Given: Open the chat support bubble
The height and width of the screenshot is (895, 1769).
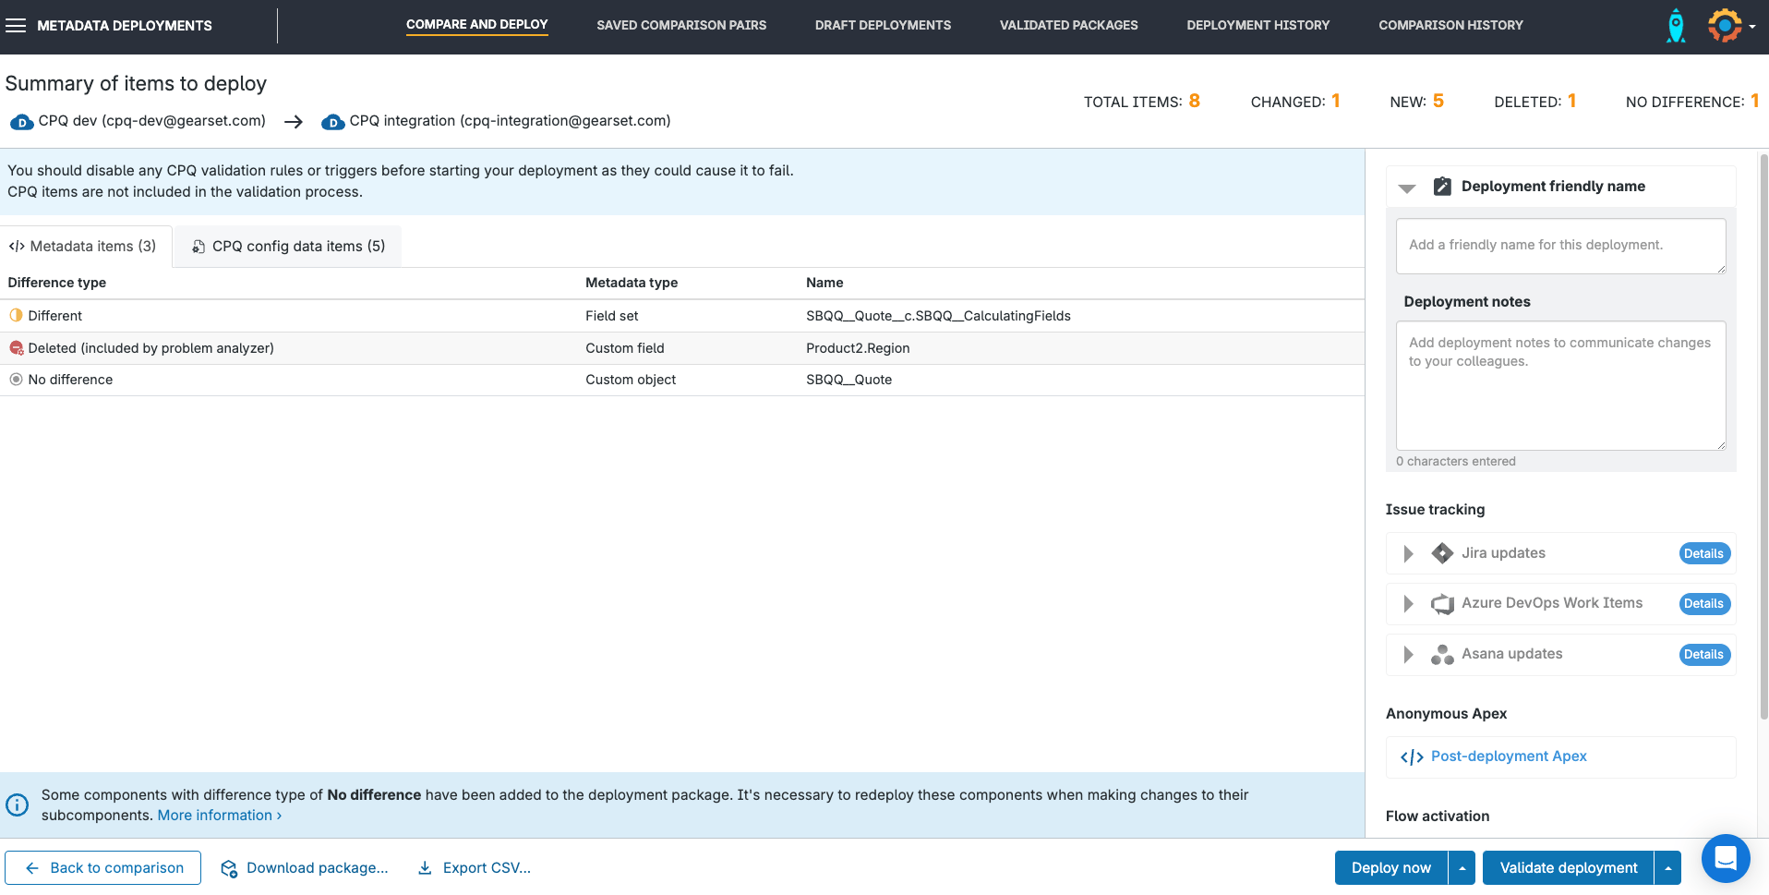Looking at the screenshot, I should tap(1725, 858).
